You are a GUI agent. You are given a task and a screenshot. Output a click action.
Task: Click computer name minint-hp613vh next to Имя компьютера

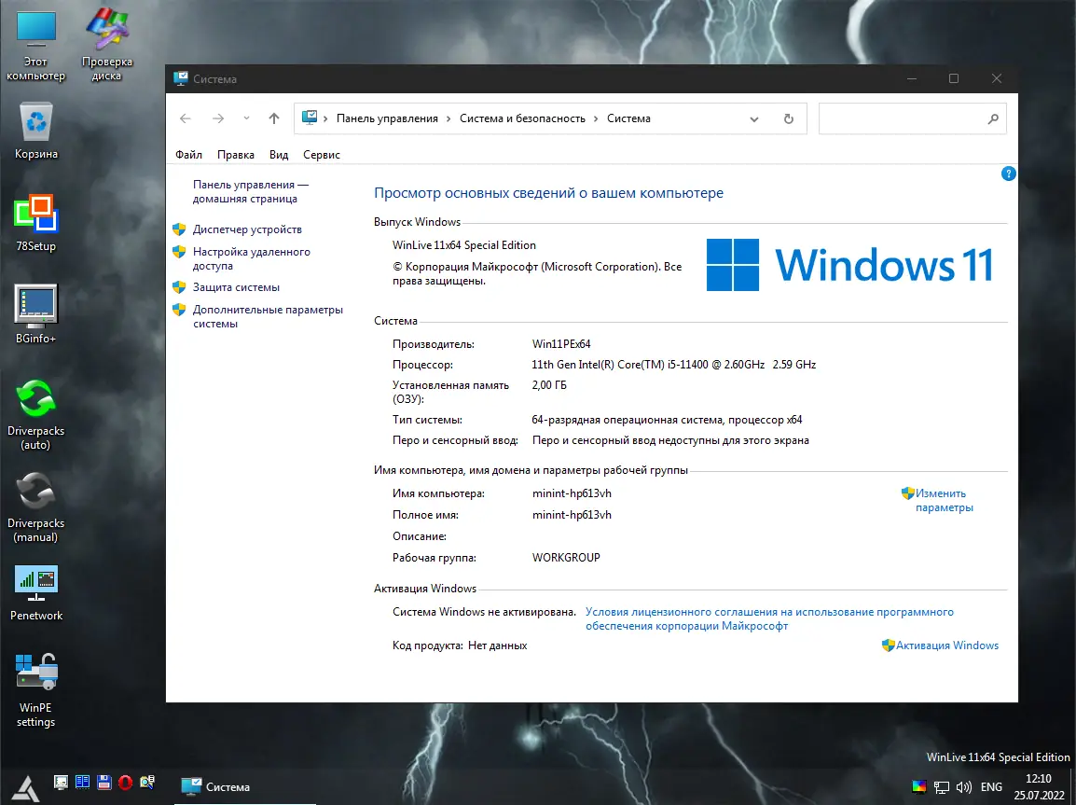point(572,493)
